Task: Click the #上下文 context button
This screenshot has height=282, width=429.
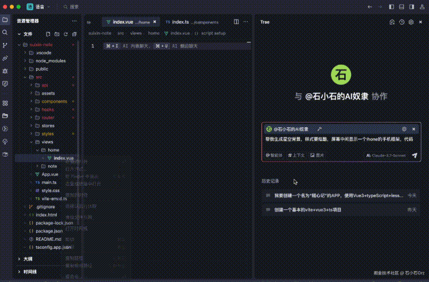Action: coord(297,155)
